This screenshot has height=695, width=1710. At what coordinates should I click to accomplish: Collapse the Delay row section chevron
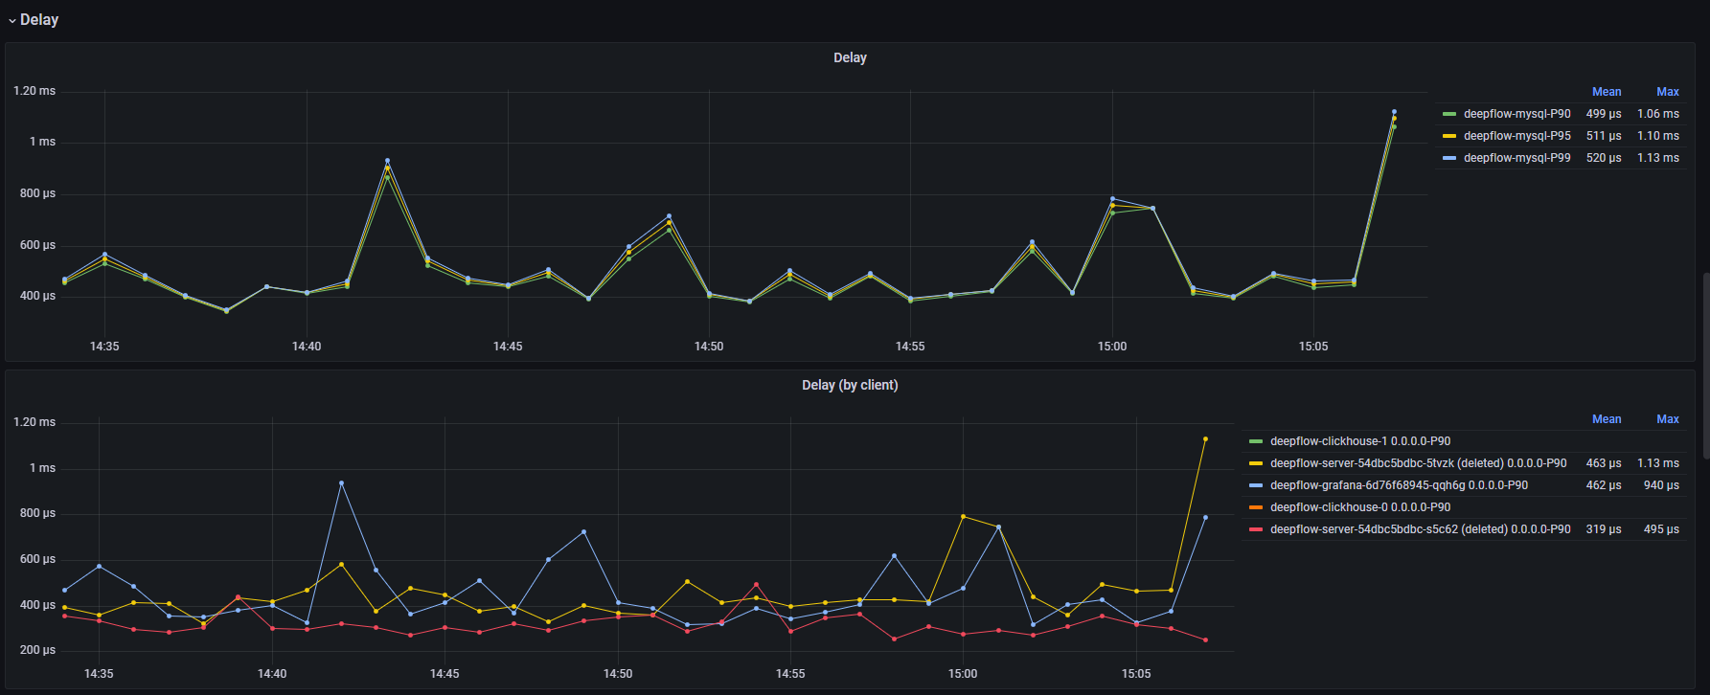[11, 20]
